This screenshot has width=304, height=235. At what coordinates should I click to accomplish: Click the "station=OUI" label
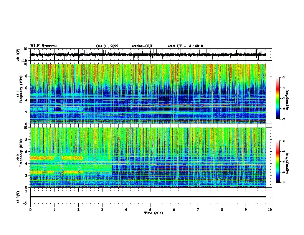pyautogui.click(x=142, y=46)
